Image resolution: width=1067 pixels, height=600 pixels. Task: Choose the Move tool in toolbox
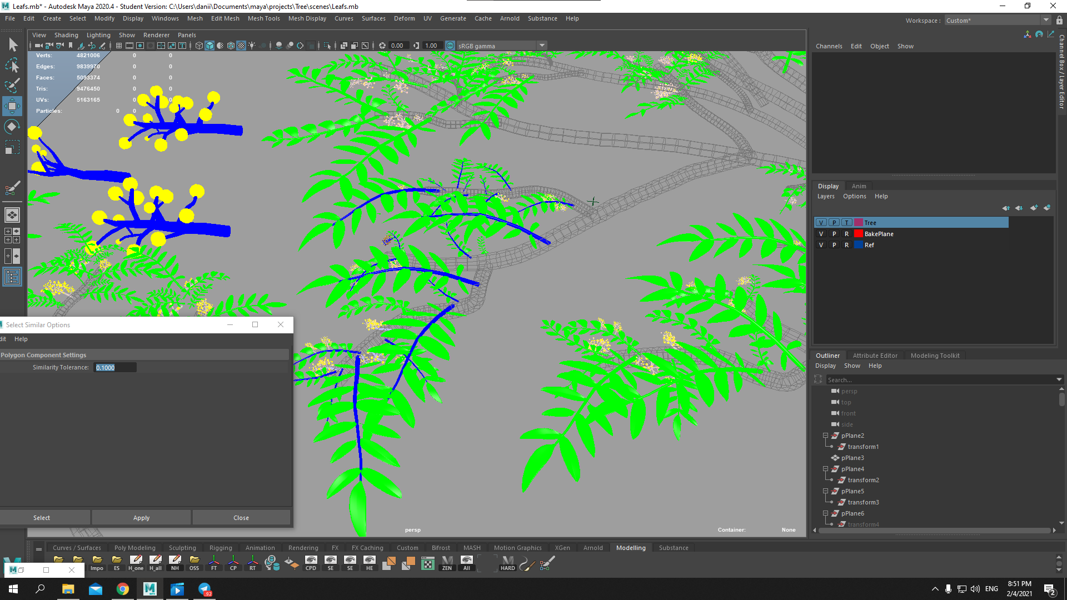tap(12, 106)
